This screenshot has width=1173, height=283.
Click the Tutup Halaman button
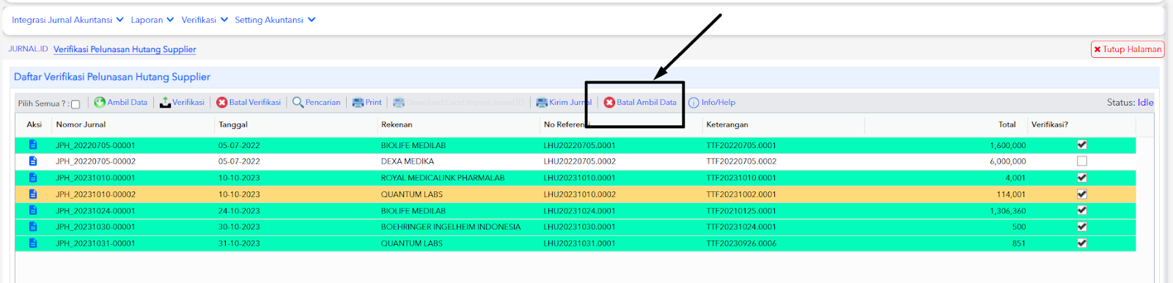click(x=1128, y=49)
